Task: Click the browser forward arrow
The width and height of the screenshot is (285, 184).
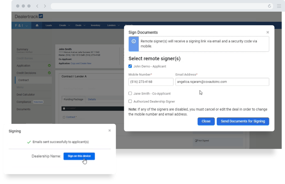Action: (x=45, y=6)
